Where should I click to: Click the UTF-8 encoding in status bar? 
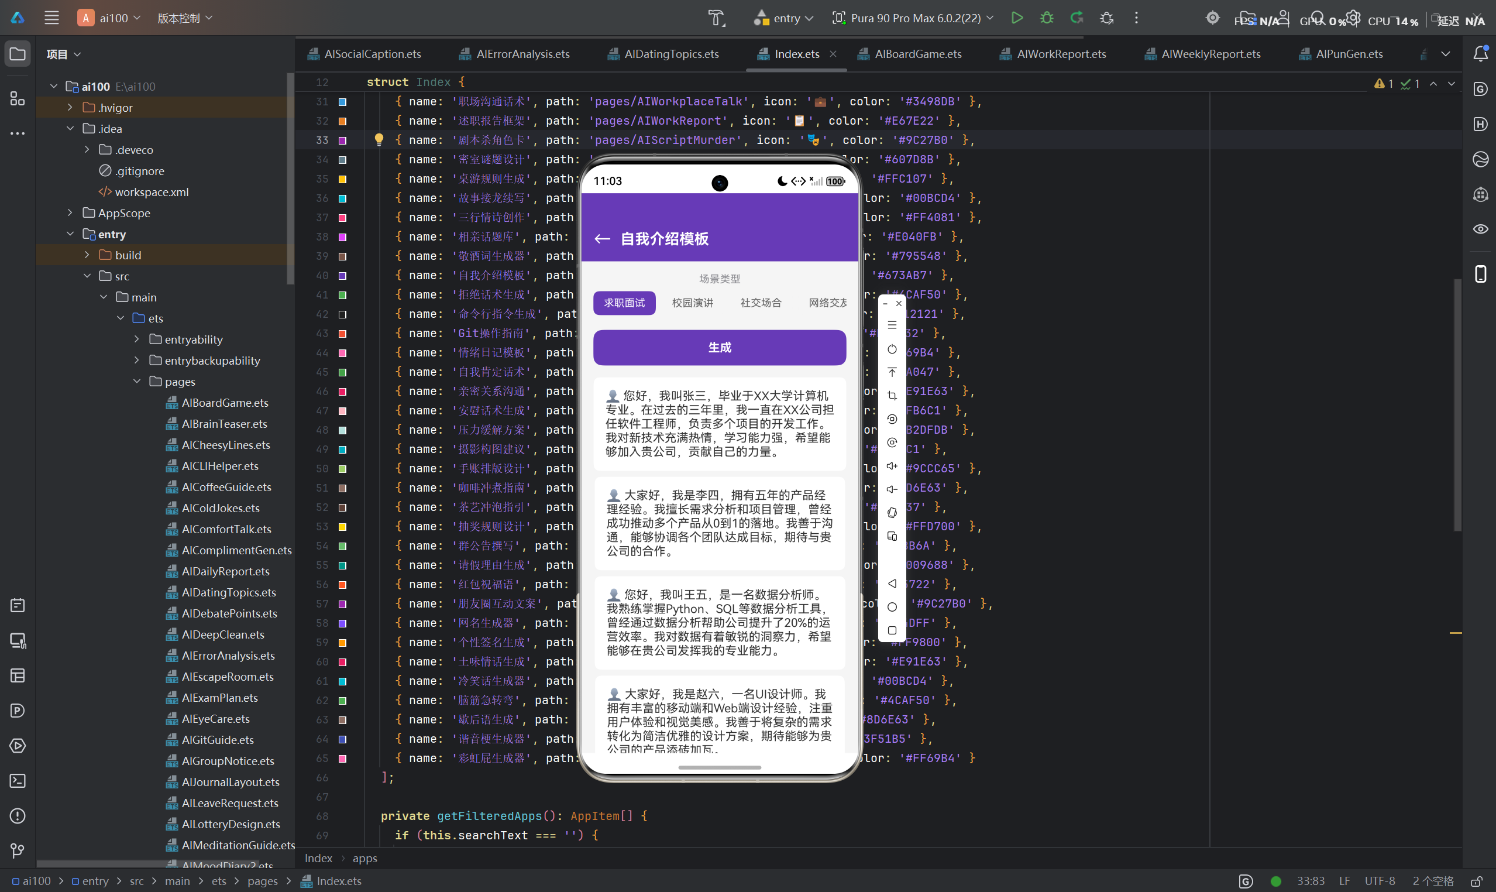pyautogui.click(x=1380, y=881)
